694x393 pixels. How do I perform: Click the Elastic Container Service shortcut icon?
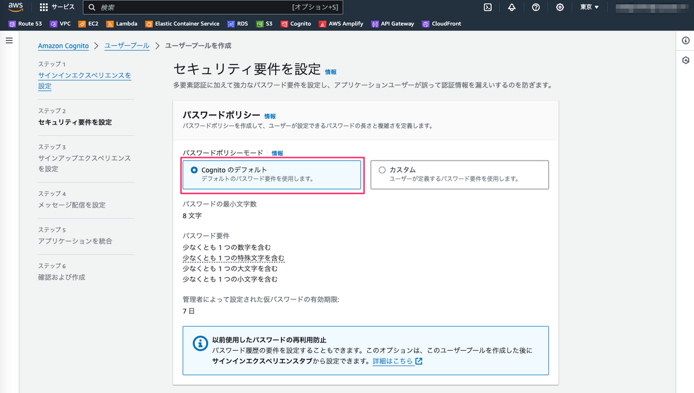(149, 24)
